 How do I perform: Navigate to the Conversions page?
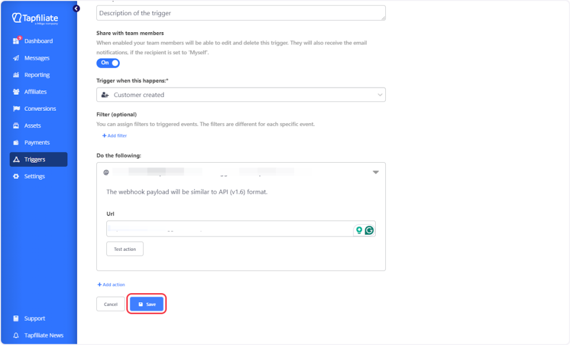(x=40, y=109)
